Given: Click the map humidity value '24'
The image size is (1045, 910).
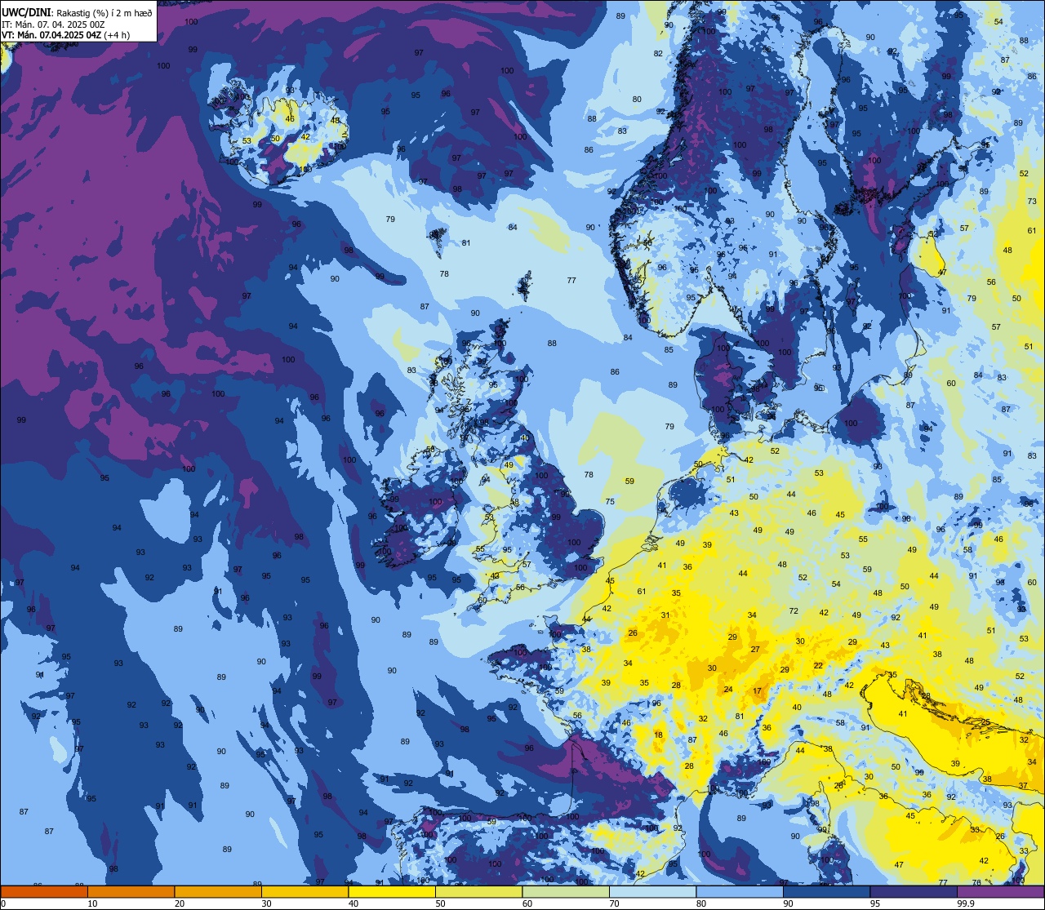Looking at the screenshot, I should coord(728,690).
